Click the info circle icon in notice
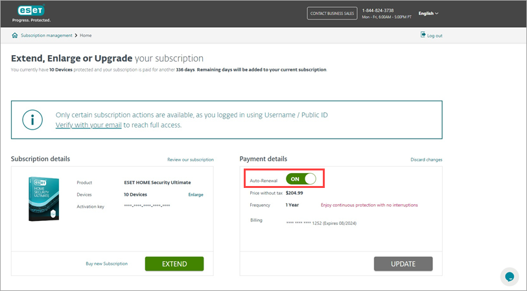The height and width of the screenshot is (291, 527). click(x=32, y=120)
